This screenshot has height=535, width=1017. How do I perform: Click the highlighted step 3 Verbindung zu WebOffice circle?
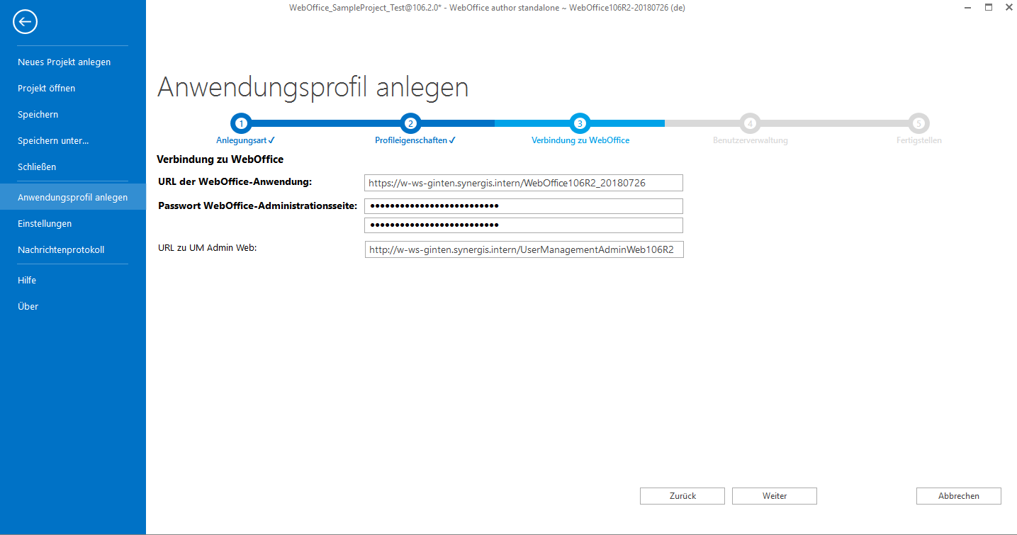[x=580, y=123]
